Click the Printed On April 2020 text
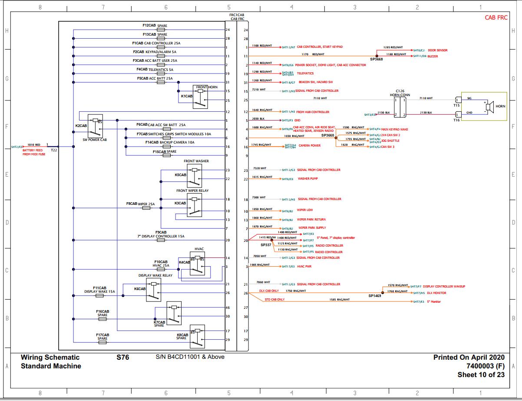This screenshot has width=522, height=401. pyautogui.click(x=469, y=357)
